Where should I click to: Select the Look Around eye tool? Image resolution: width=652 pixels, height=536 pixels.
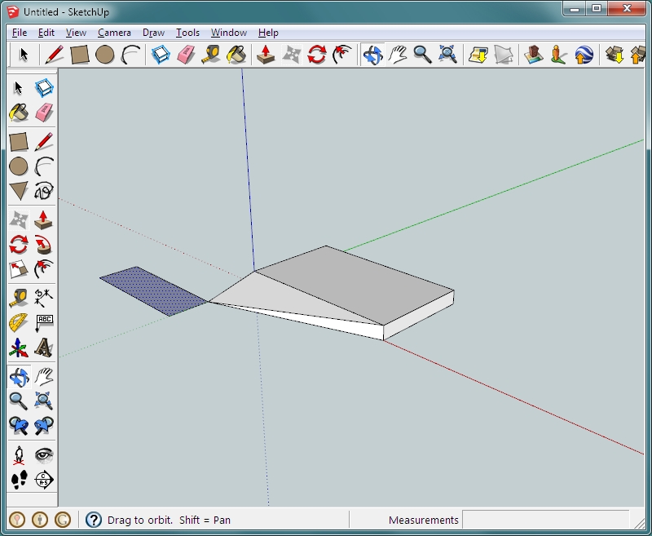point(44,455)
